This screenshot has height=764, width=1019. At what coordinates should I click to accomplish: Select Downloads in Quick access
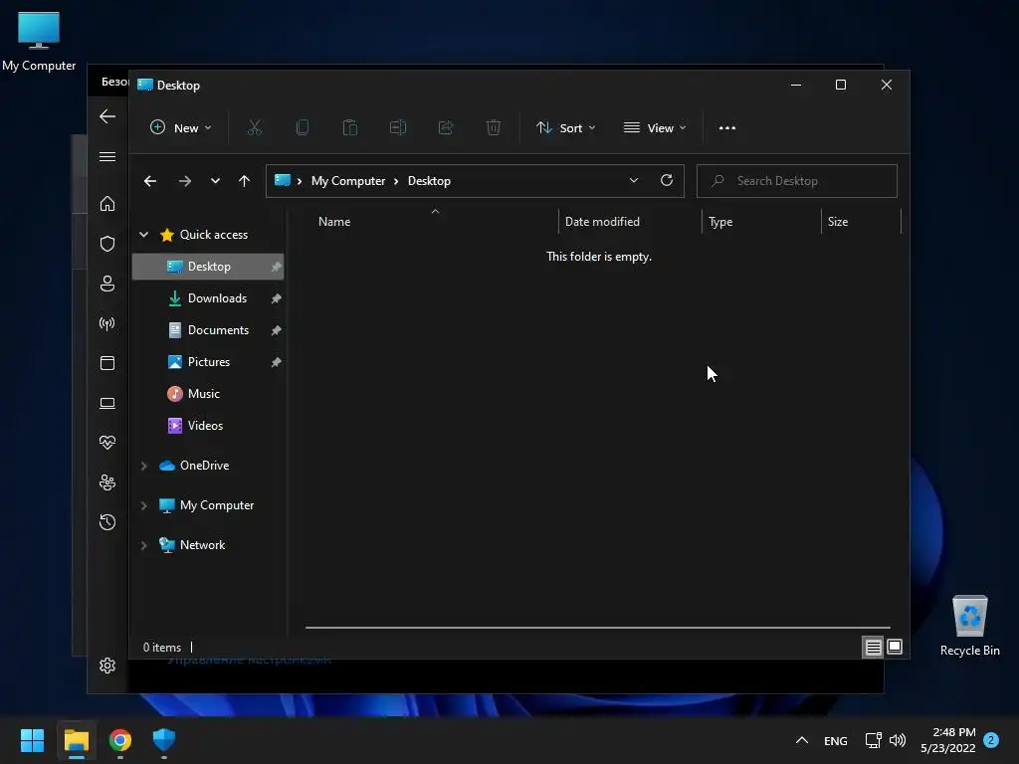208,298
